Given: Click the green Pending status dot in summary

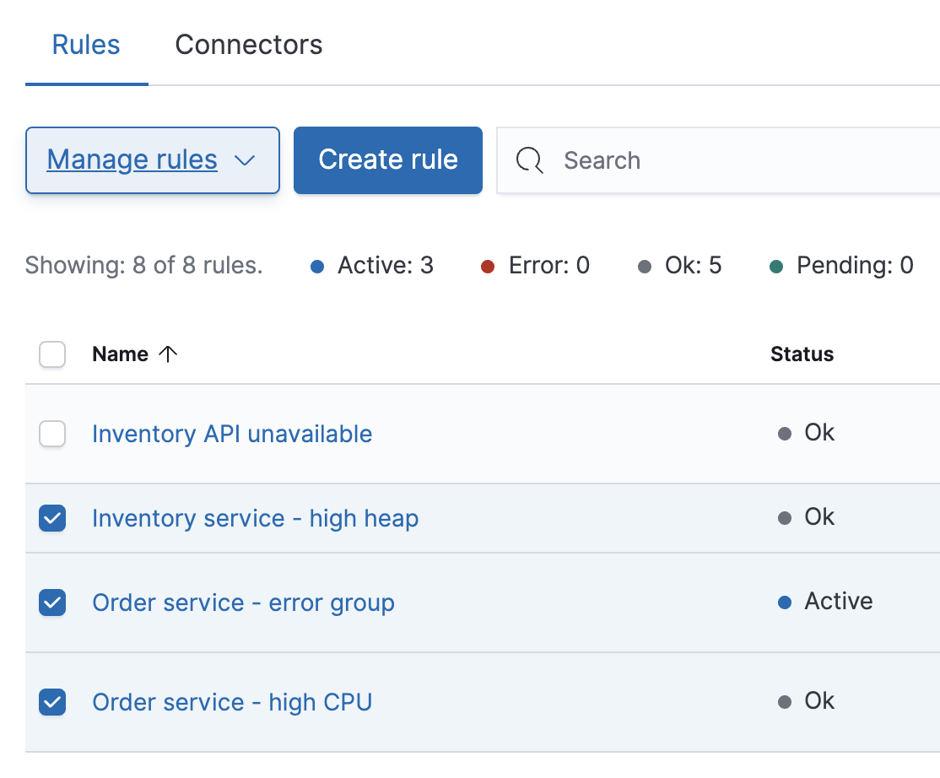Looking at the screenshot, I should [776, 267].
